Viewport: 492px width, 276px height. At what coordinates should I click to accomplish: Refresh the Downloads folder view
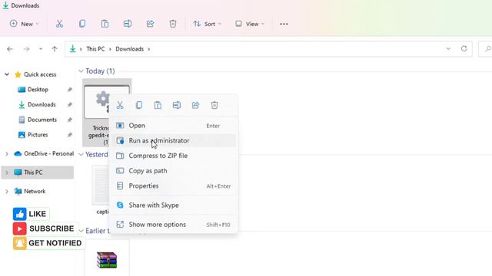464,49
